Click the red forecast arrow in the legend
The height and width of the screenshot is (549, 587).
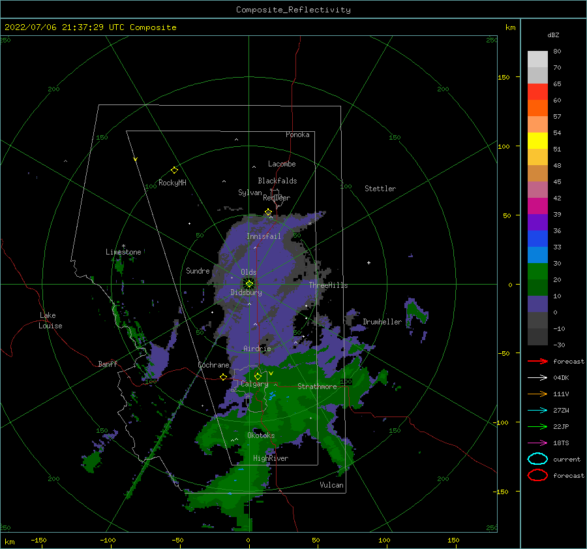pyautogui.click(x=537, y=361)
